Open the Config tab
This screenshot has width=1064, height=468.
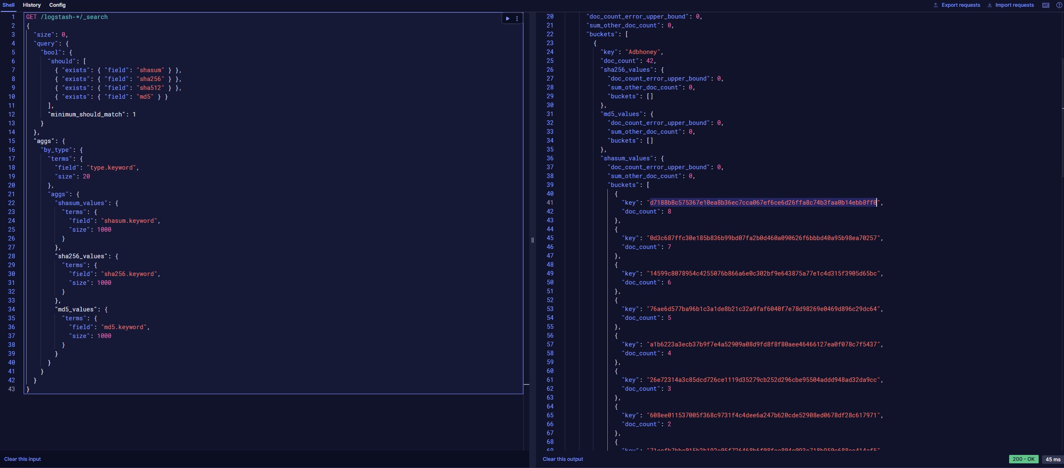[x=57, y=5]
